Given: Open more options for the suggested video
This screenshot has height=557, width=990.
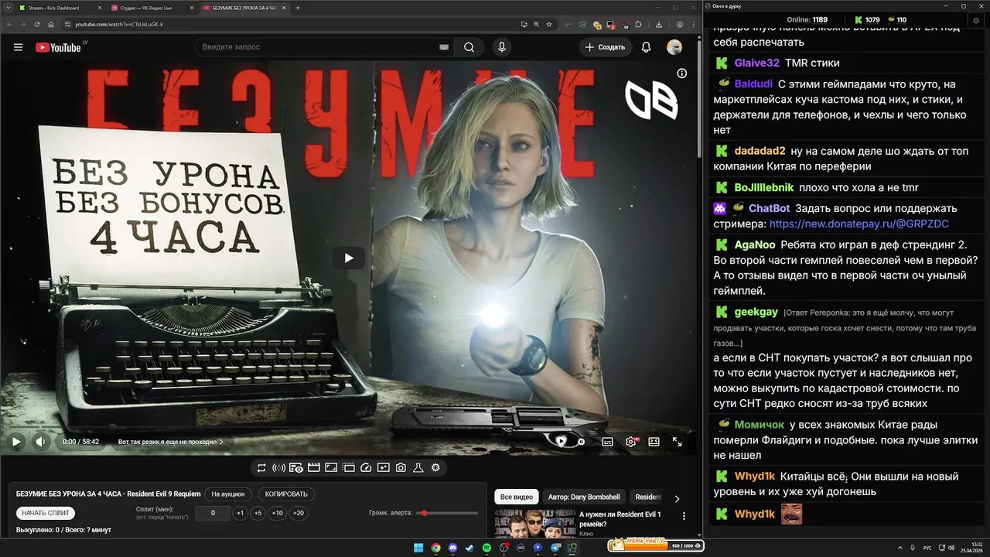Looking at the screenshot, I should (x=684, y=516).
